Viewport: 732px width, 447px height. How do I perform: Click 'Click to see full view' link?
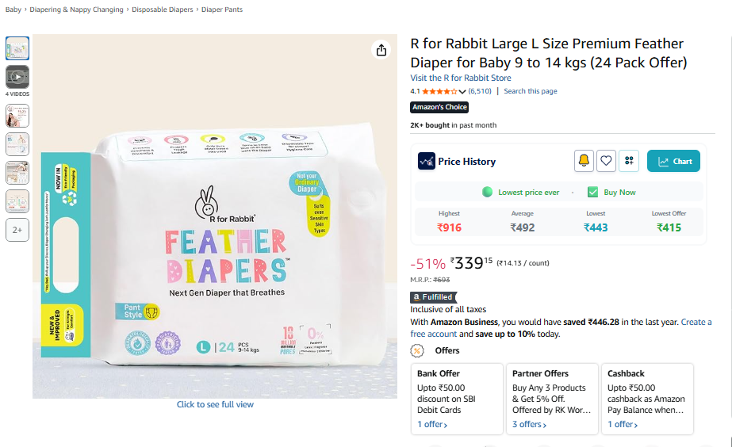215,404
